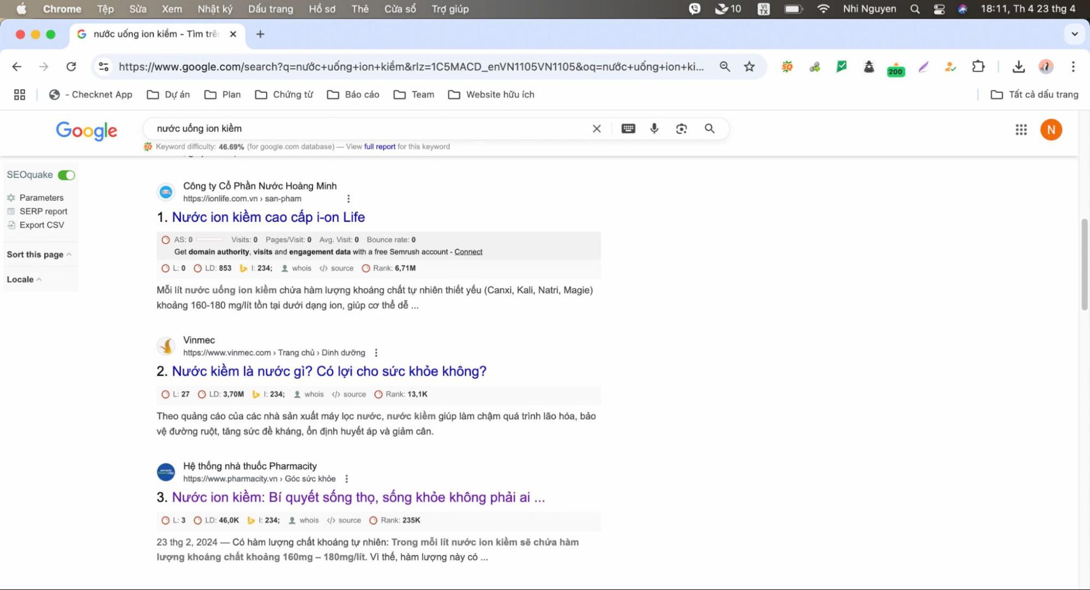Image resolution: width=1090 pixels, height=590 pixels.
Task: Open the Team bookmarks folder
Action: tap(414, 94)
